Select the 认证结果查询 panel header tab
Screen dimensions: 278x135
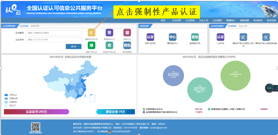(9, 26)
